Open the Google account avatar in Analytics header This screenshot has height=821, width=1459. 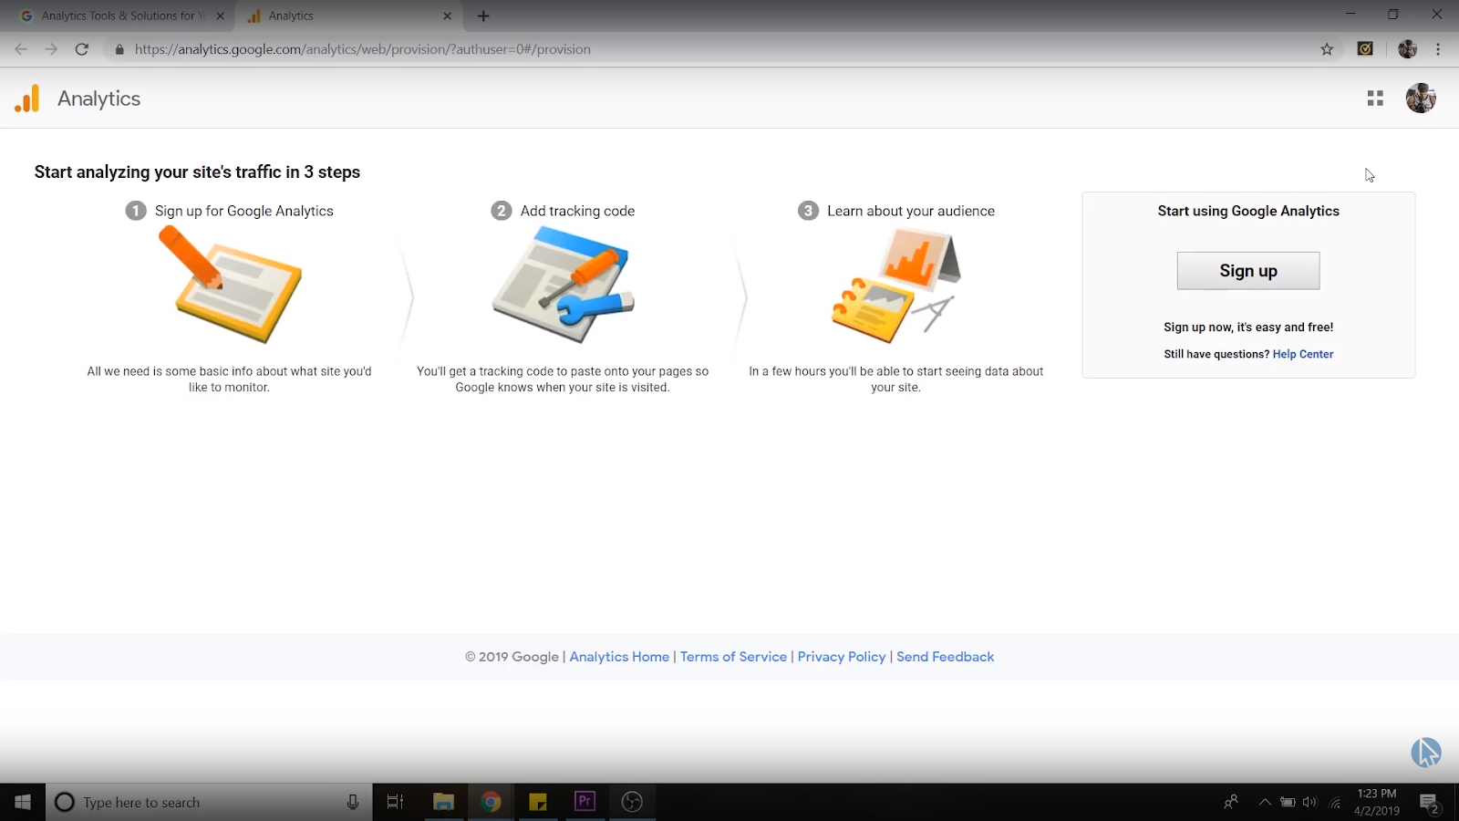pos(1421,98)
